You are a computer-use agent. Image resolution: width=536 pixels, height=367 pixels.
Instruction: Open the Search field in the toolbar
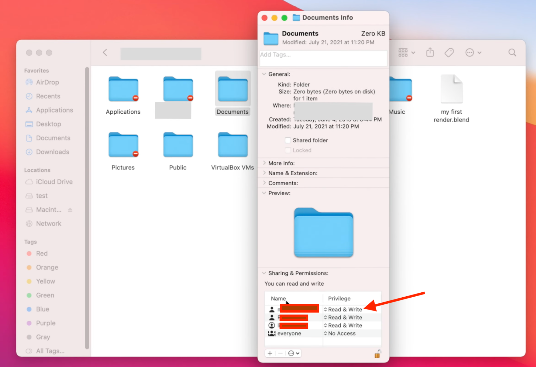point(512,52)
